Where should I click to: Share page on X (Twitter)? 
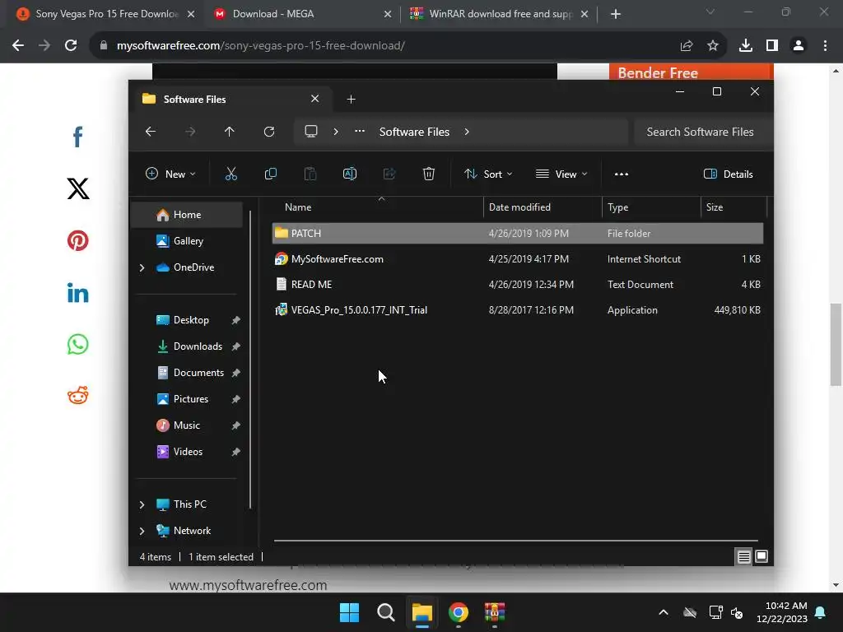click(78, 188)
